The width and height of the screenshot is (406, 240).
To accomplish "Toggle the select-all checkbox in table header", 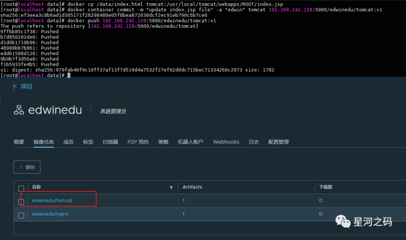I will point(21,188).
